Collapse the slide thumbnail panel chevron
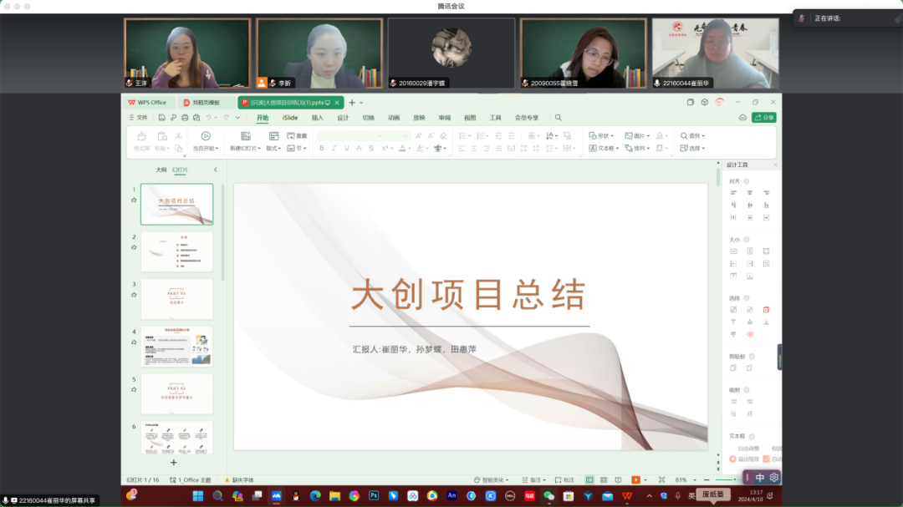 216,170
